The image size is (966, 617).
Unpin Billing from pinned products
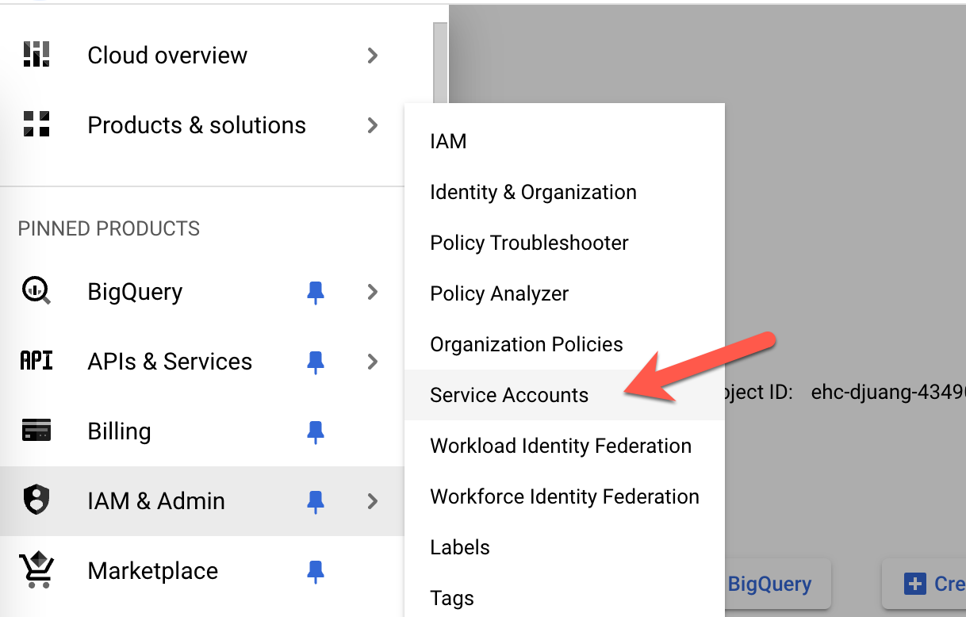[x=316, y=431]
